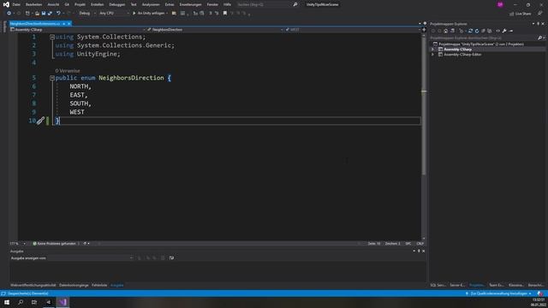Click the taskbar search icon

pyautogui.click(x=21, y=302)
